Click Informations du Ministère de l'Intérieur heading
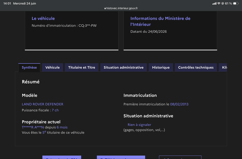 click(x=160, y=21)
